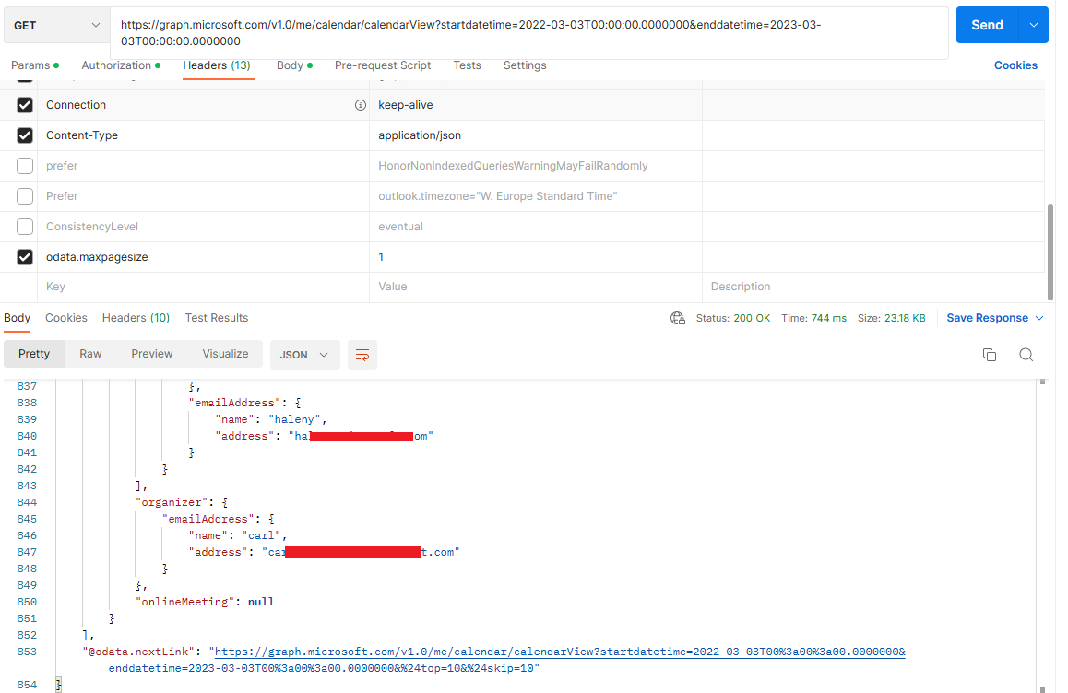The height and width of the screenshot is (693, 1068).
Task: Open search in response body
Action: point(1026,355)
